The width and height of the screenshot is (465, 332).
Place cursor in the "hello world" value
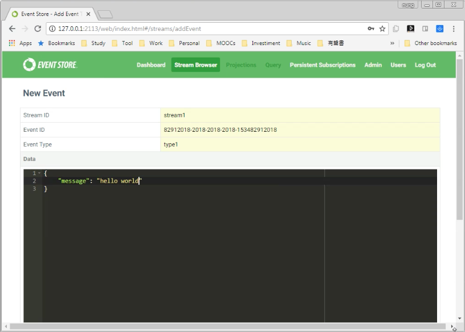pyautogui.click(x=119, y=181)
